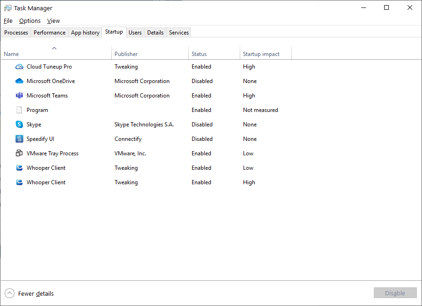Open the Performance tab
The image size is (422, 306).
(49, 32)
